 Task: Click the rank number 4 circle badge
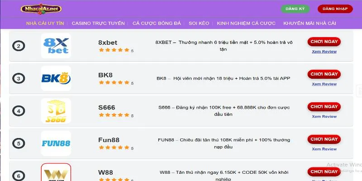(19, 111)
